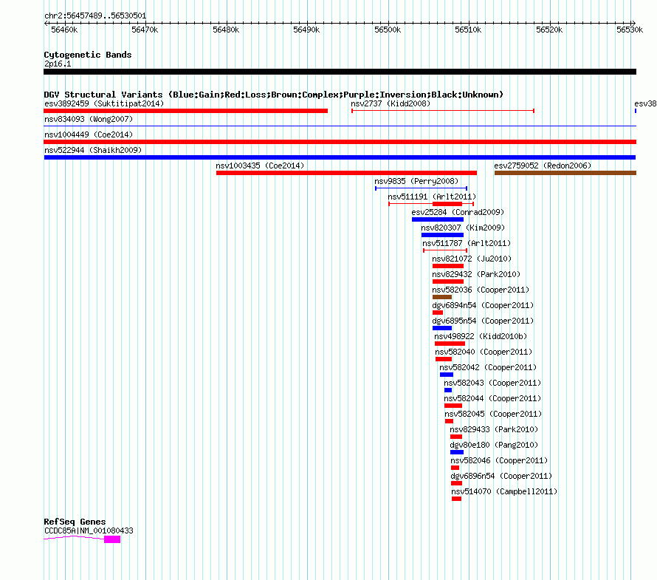
Task: Click the CCDC85A|NM_001080433 gene label
Action: [x=89, y=530]
